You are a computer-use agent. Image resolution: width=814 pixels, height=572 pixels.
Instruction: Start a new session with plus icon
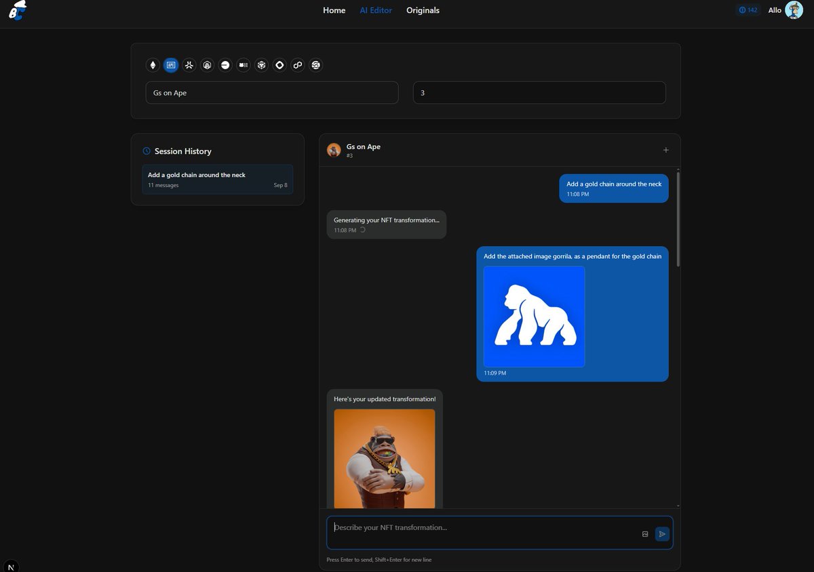click(x=666, y=150)
